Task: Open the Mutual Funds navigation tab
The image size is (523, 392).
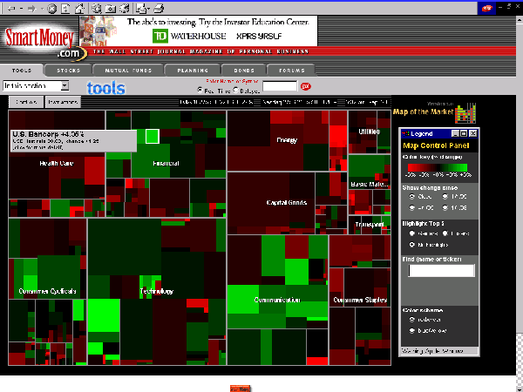Action: point(122,69)
